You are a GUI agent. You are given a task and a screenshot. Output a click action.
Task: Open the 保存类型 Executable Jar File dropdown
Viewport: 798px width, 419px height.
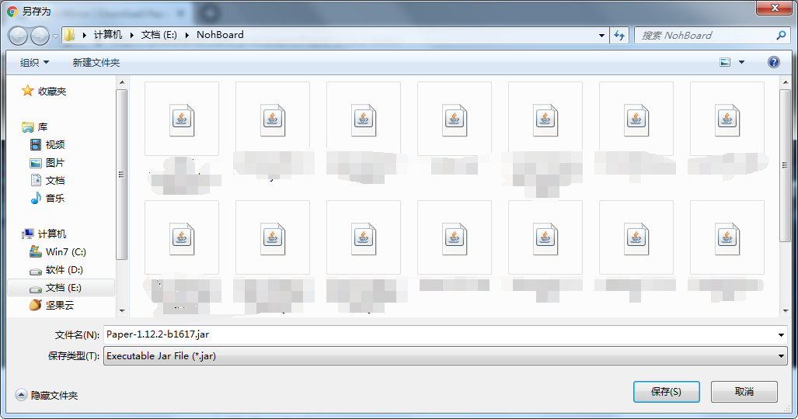(x=445, y=356)
